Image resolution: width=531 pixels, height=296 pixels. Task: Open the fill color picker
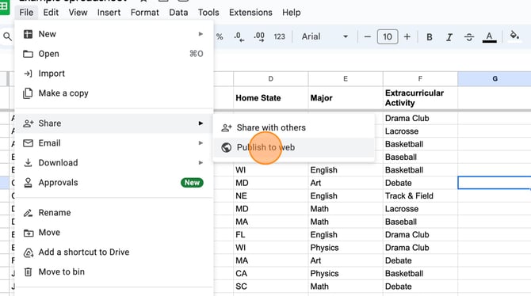(x=514, y=36)
